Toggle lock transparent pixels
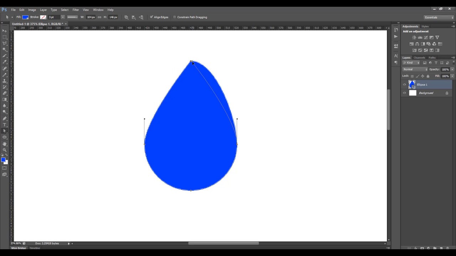This screenshot has height=256, width=456. click(412, 76)
